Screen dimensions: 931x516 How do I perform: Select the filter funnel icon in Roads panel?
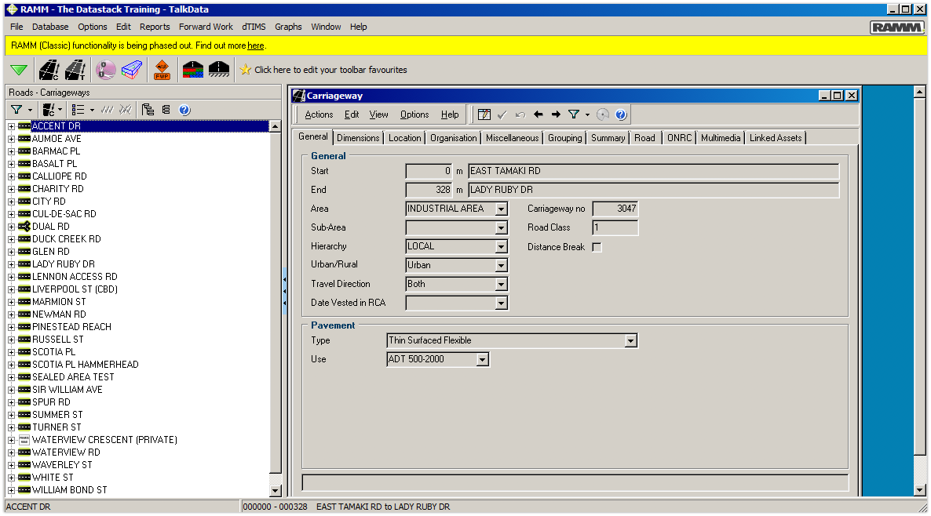[x=16, y=109]
